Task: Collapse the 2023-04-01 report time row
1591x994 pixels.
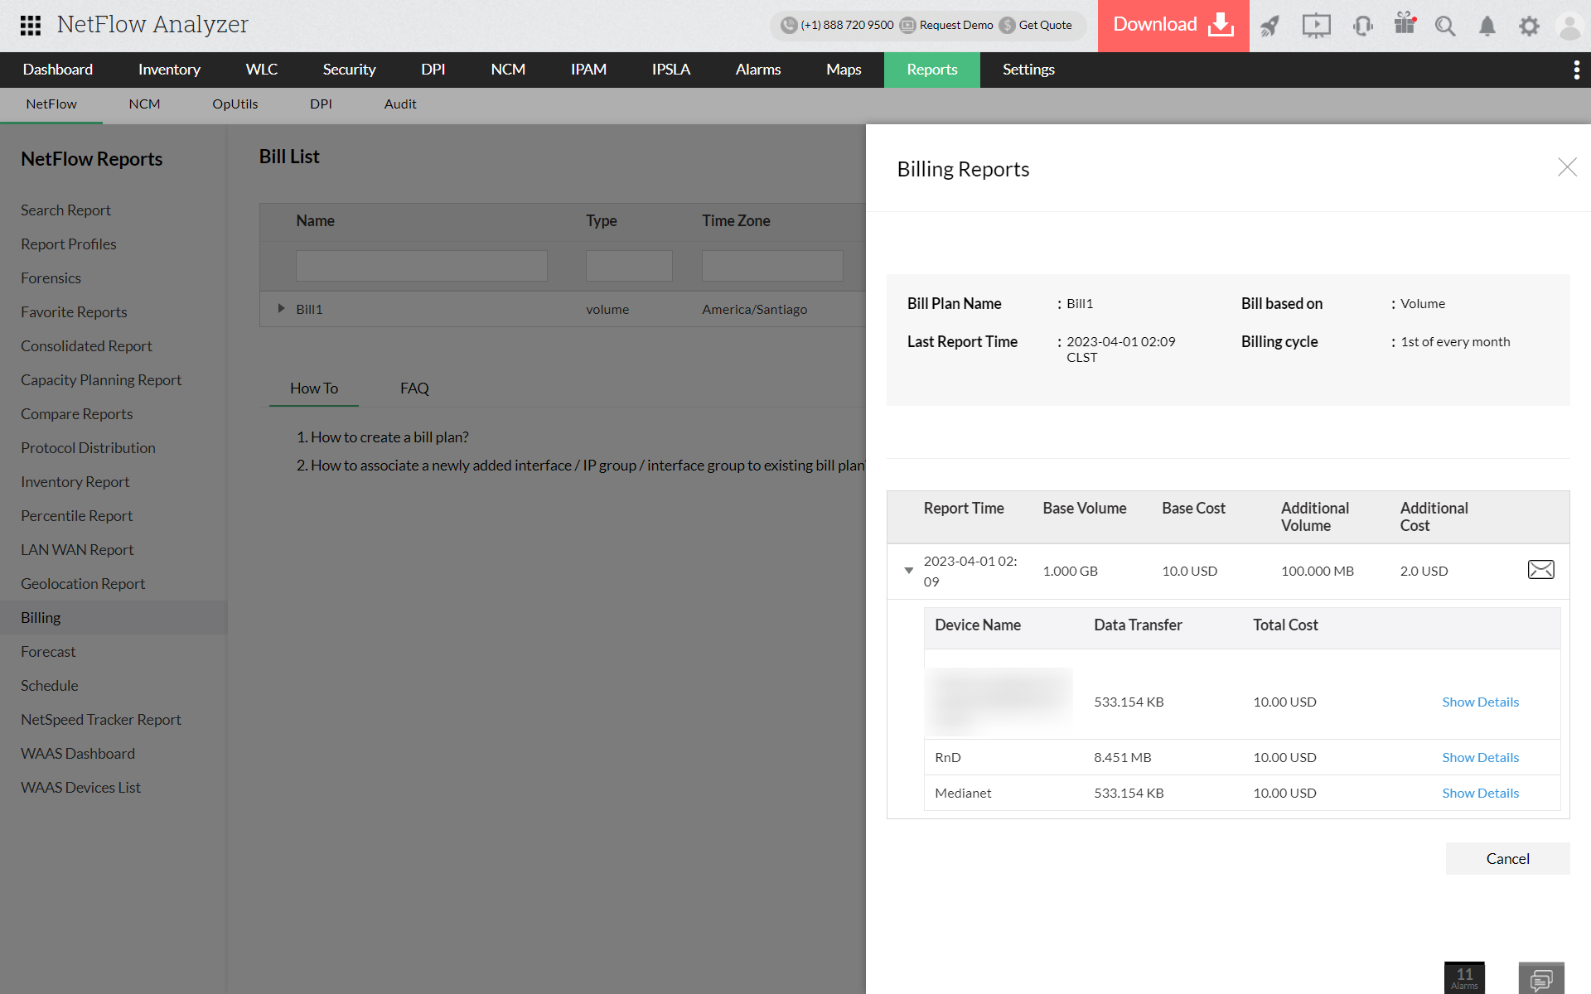Action: pos(908,571)
